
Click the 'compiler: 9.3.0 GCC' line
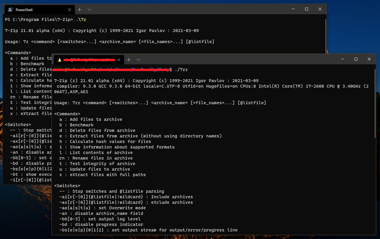211,89
